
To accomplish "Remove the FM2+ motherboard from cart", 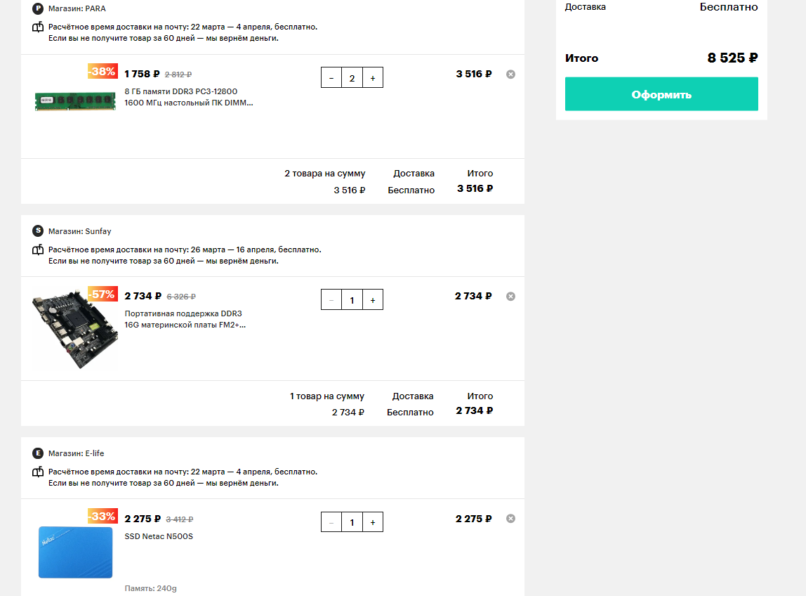I will (510, 297).
